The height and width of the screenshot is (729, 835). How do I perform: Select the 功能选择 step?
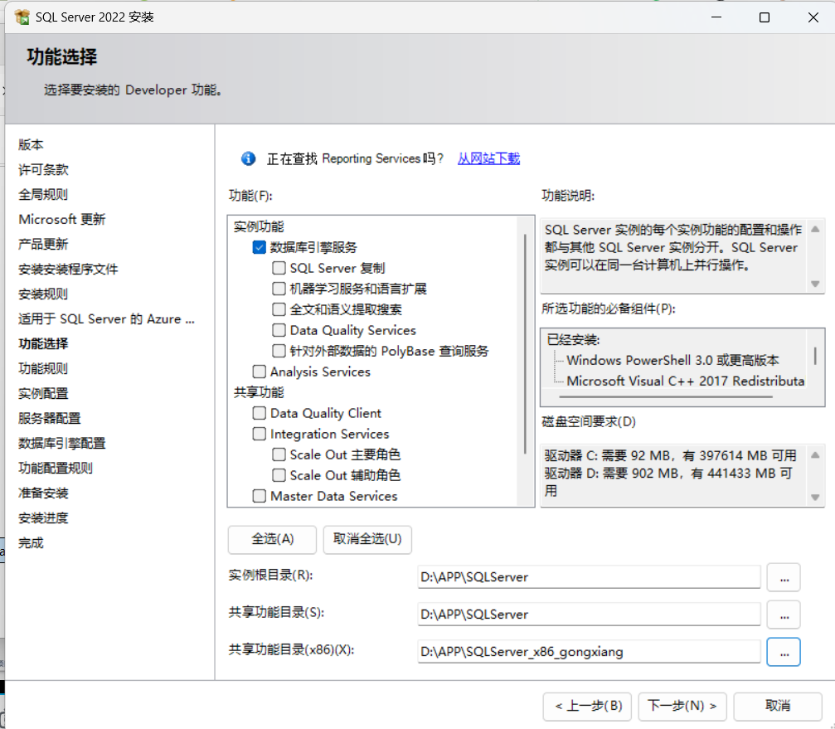[43, 344]
